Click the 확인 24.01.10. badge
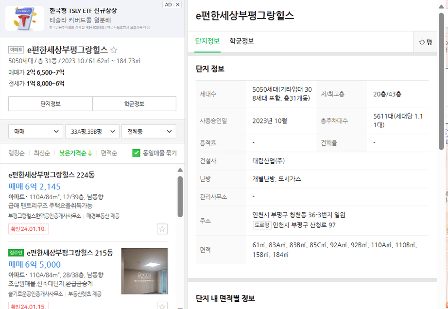The width and height of the screenshot is (448, 309). [x=29, y=229]
